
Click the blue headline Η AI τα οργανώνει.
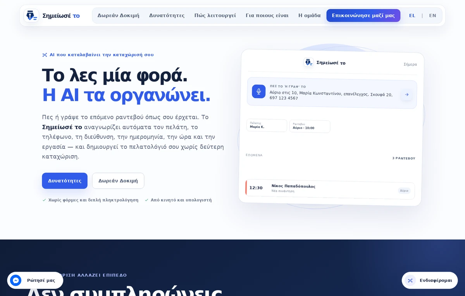click(x=126, y=95)
